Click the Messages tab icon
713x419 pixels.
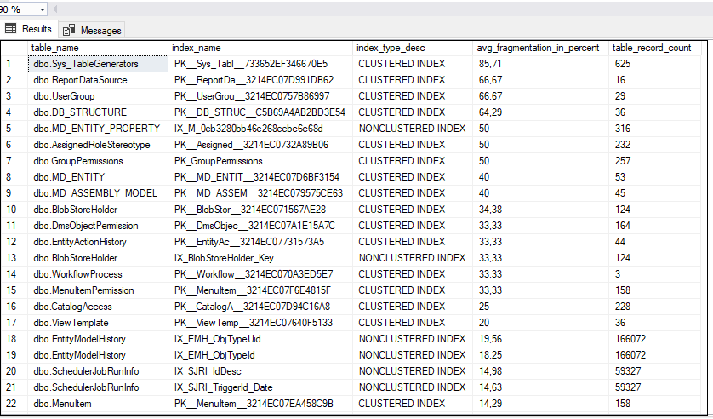70,30
